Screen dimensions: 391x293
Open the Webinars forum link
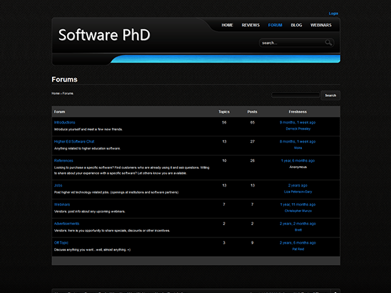62,204
